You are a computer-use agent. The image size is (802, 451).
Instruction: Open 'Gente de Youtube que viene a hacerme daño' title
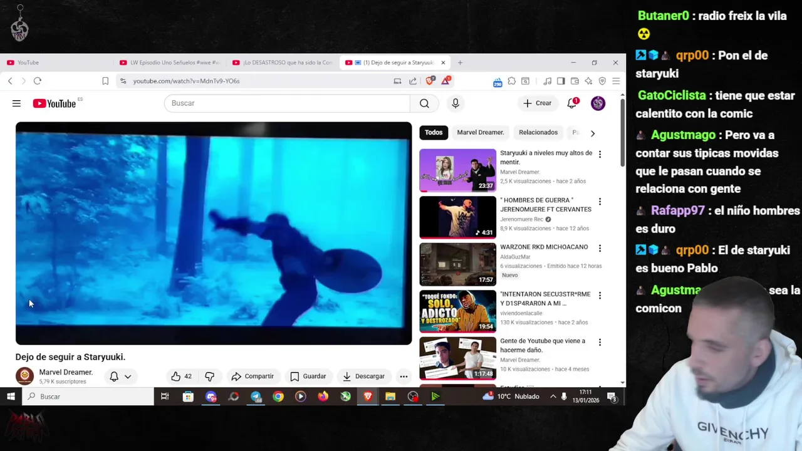(543, 345)
